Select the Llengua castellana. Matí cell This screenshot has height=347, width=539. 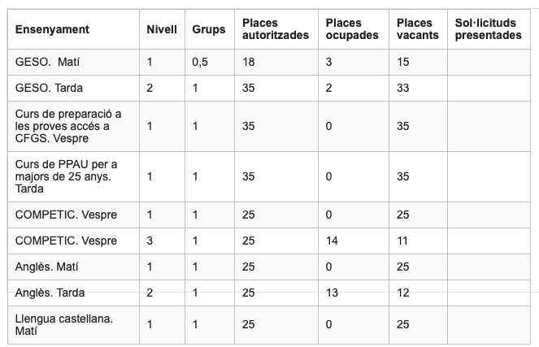[x=63, y=325]
